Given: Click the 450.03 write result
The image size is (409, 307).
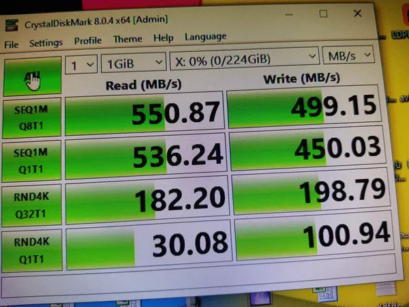Looking at the screenshot, I should [x=307, y=148].
